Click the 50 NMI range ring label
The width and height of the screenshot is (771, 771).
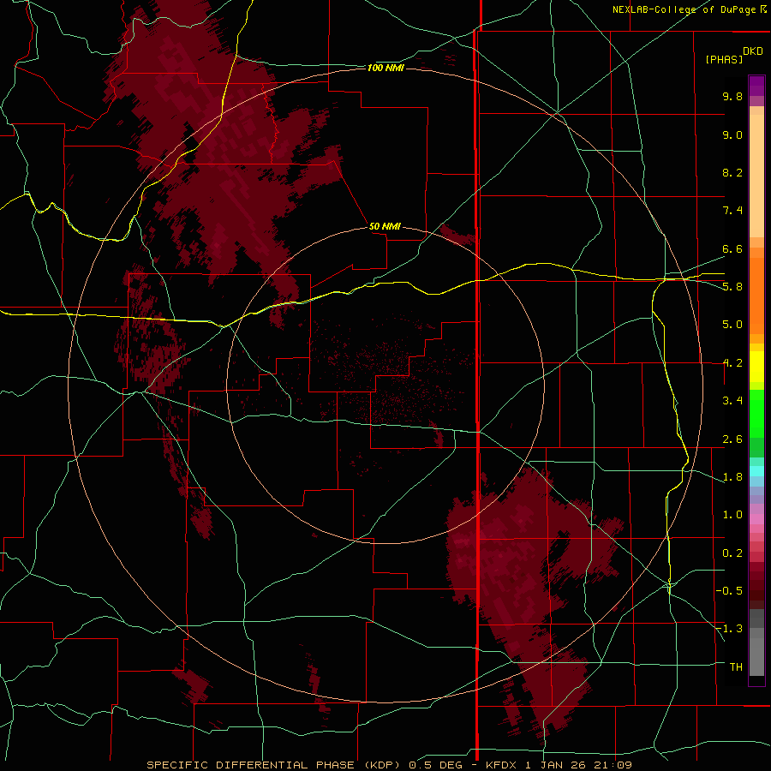point(385,226)
